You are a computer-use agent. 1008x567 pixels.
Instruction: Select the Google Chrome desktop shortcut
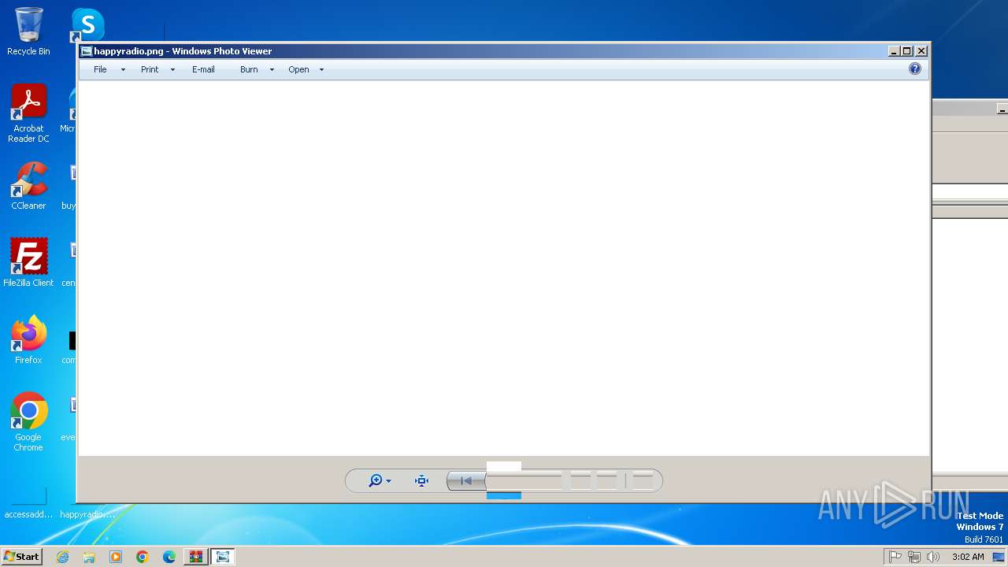tap(28, 422)
